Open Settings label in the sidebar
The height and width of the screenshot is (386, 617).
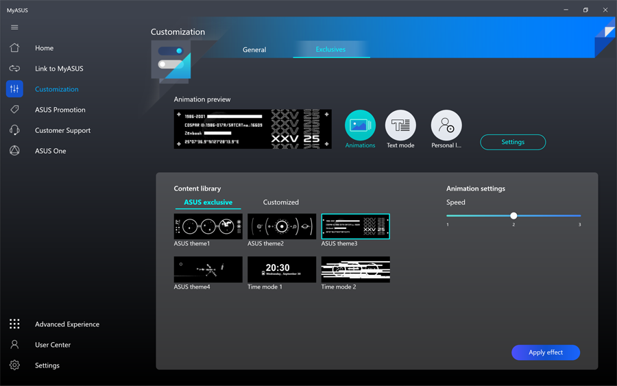pyautogui.click(x=47, y=365)
